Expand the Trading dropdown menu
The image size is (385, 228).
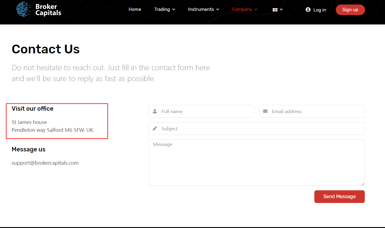pos(165,9)
